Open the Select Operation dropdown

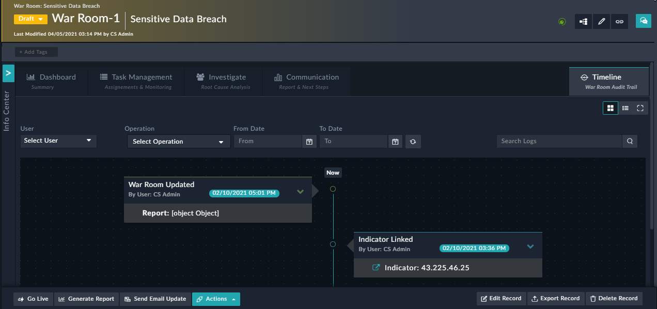click(178, 141)
